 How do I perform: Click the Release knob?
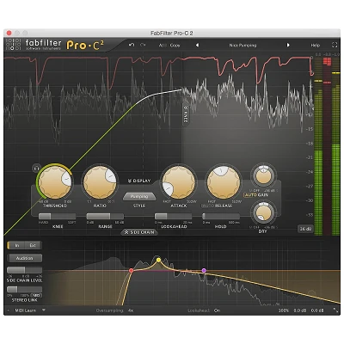[x=224, y=182]
